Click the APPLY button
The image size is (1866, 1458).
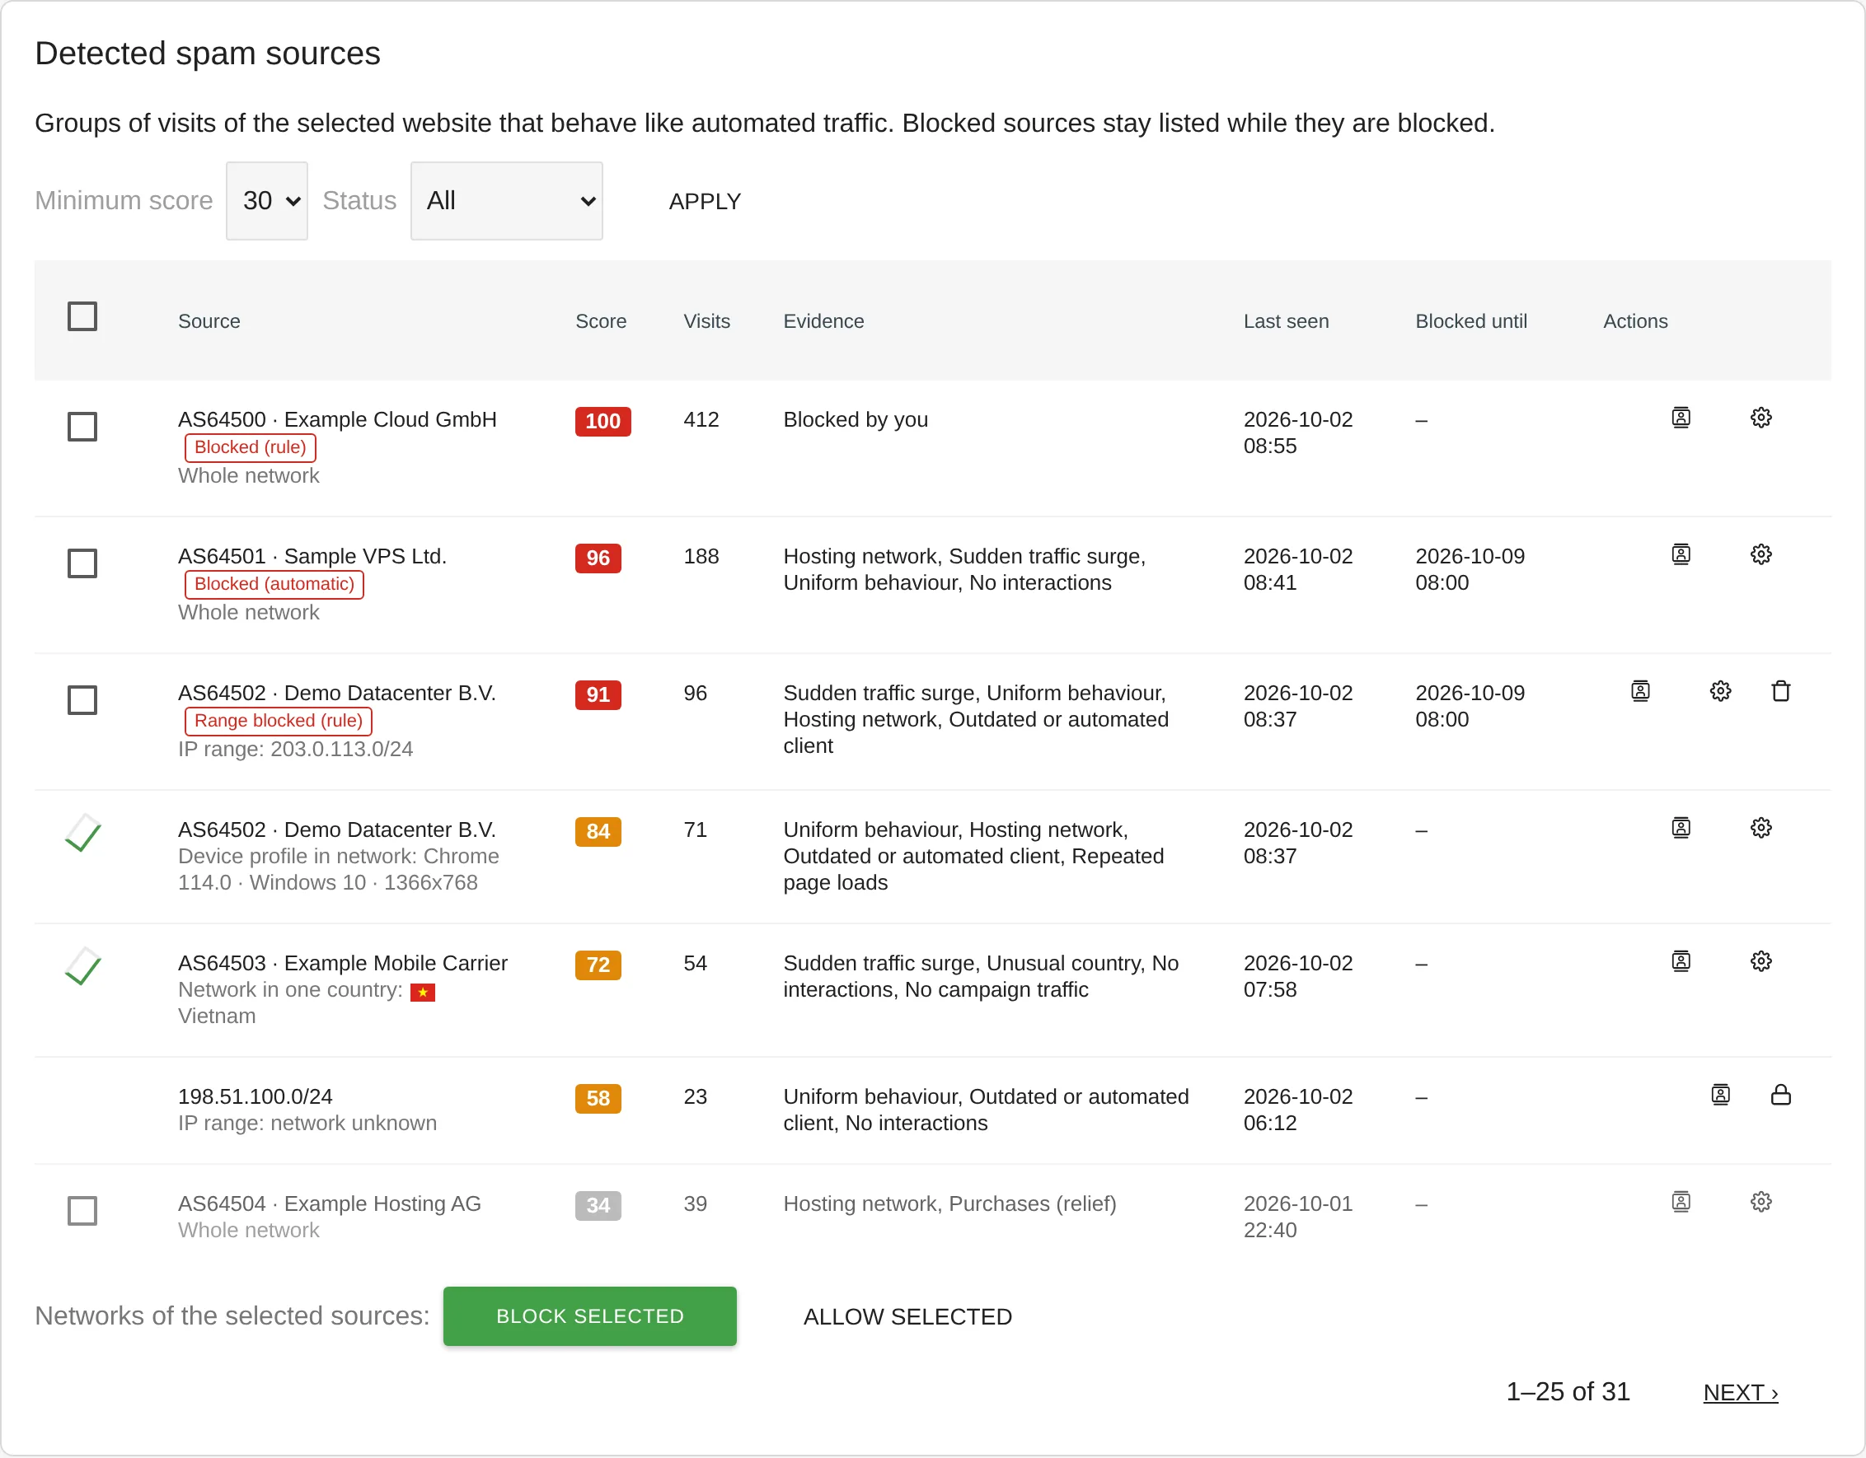[705, 202]
